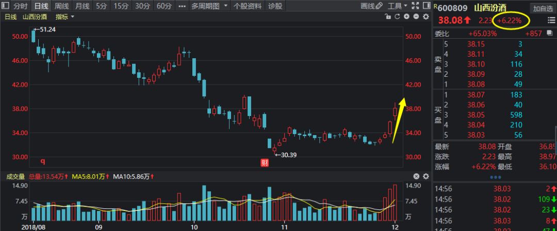
Task: Click the three dots under the 涨幅 row
Action: point(495,177)
